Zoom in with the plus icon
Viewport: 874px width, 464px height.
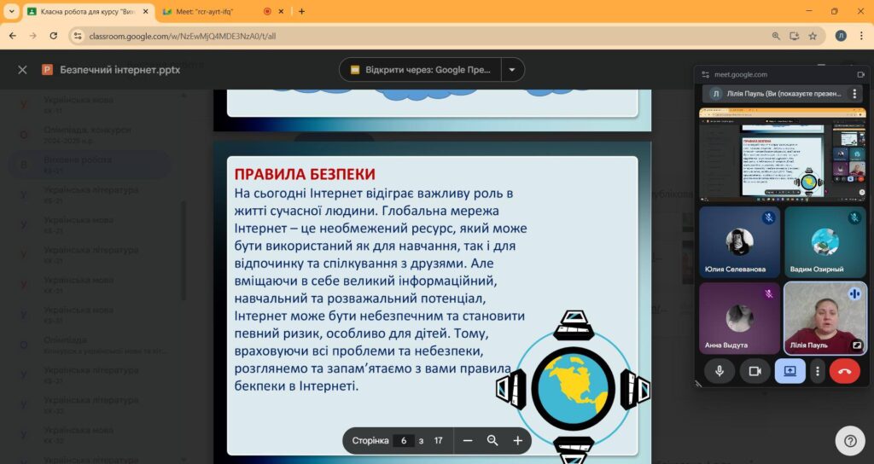(x=517, y=441)
